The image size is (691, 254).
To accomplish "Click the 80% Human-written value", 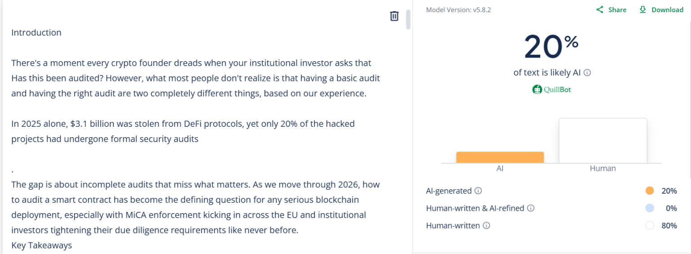I will (x=669, y=226).
